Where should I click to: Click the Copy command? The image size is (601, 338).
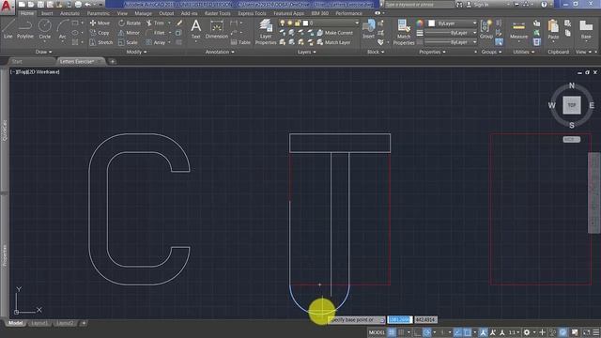(100, 33)
